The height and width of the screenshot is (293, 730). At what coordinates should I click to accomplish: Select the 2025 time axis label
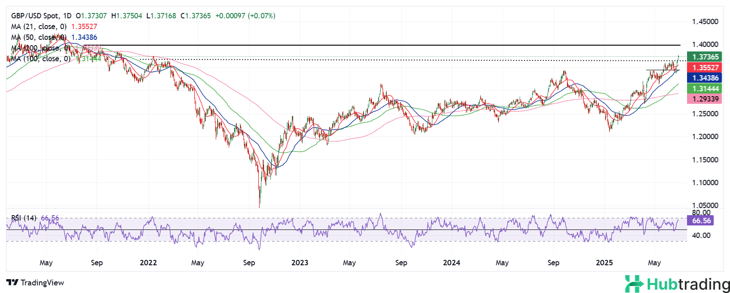pyautogui.click(x=604, y=263)
